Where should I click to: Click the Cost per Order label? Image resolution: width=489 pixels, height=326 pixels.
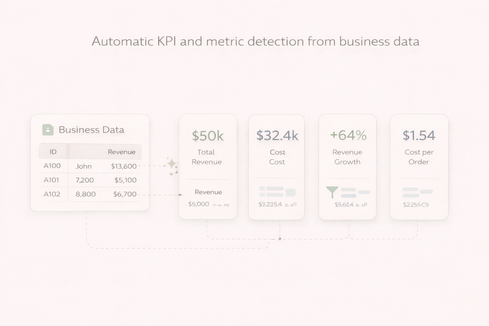(419, 157)
